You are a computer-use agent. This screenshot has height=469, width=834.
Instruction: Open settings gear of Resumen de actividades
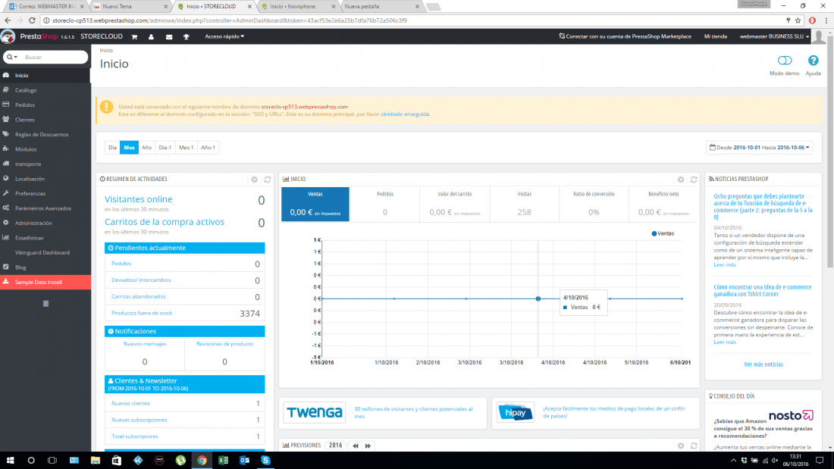coord(254,180)
